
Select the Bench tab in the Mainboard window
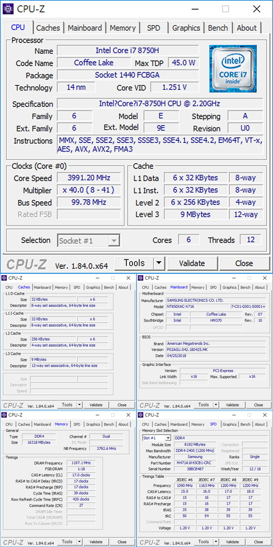(x=246, y=288)
